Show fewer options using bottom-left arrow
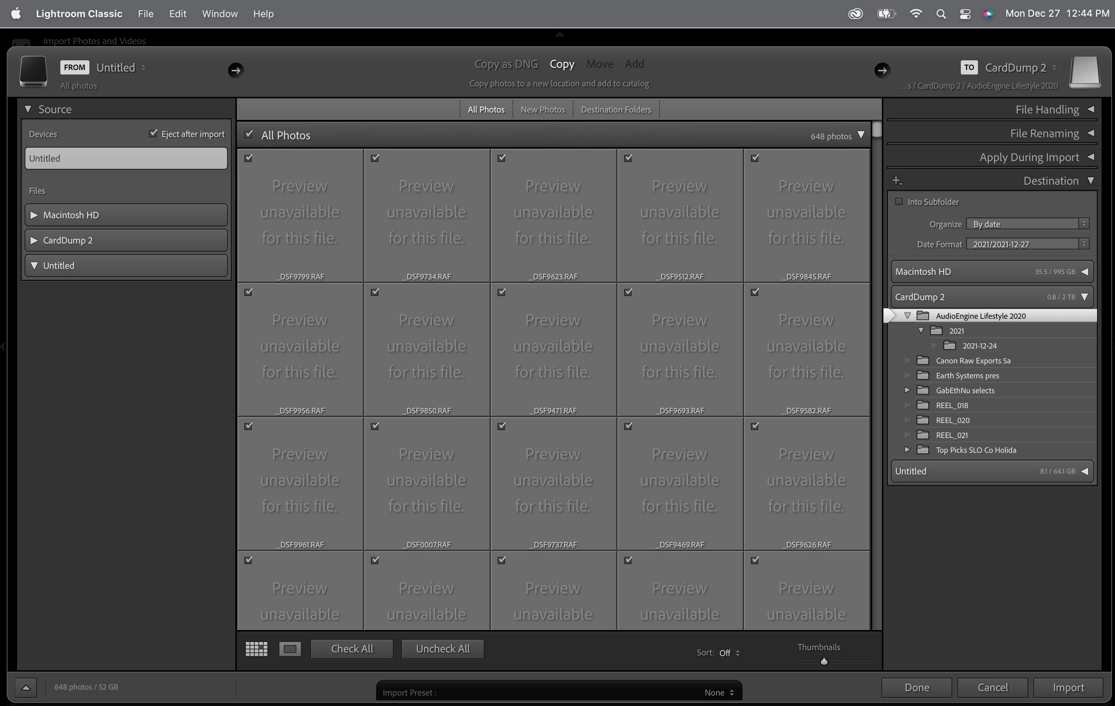1115x706 pixels. pos(26,687)
